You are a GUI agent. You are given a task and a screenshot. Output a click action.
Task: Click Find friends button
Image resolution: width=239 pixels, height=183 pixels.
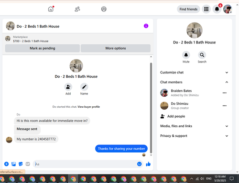pyautogui.click(x=188, y=9)
